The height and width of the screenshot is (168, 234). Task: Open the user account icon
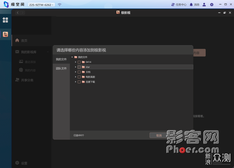(204, 5)
